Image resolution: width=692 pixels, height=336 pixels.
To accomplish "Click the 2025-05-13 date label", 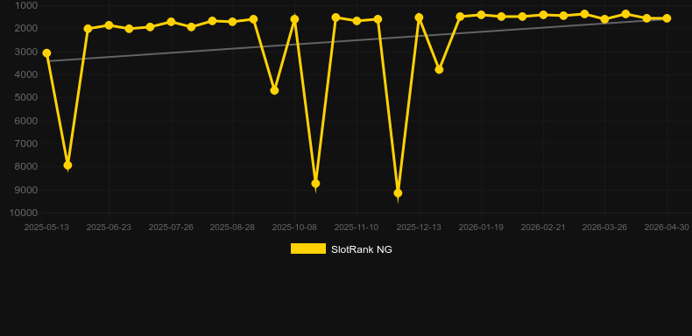I will 46,227.
